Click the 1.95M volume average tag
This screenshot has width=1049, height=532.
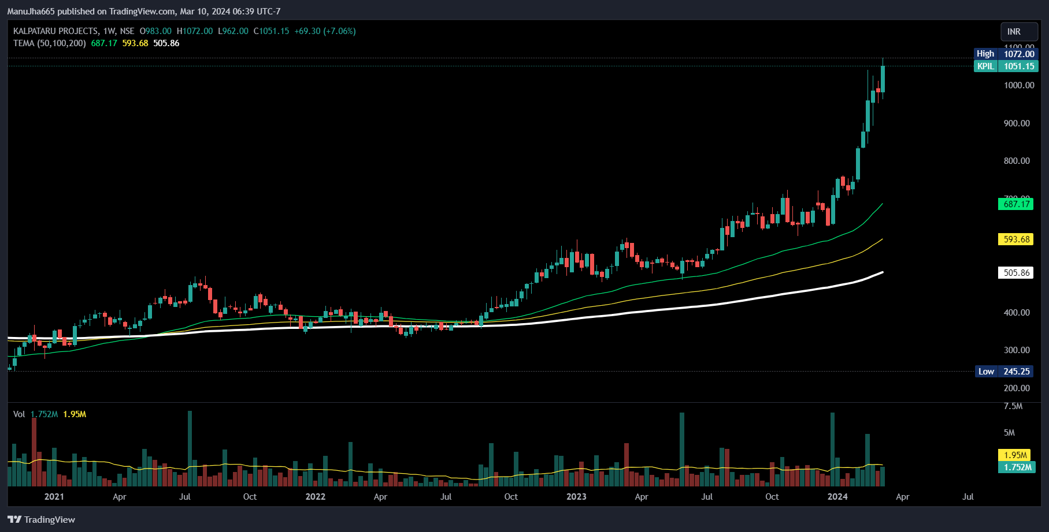coord(1015,455)
